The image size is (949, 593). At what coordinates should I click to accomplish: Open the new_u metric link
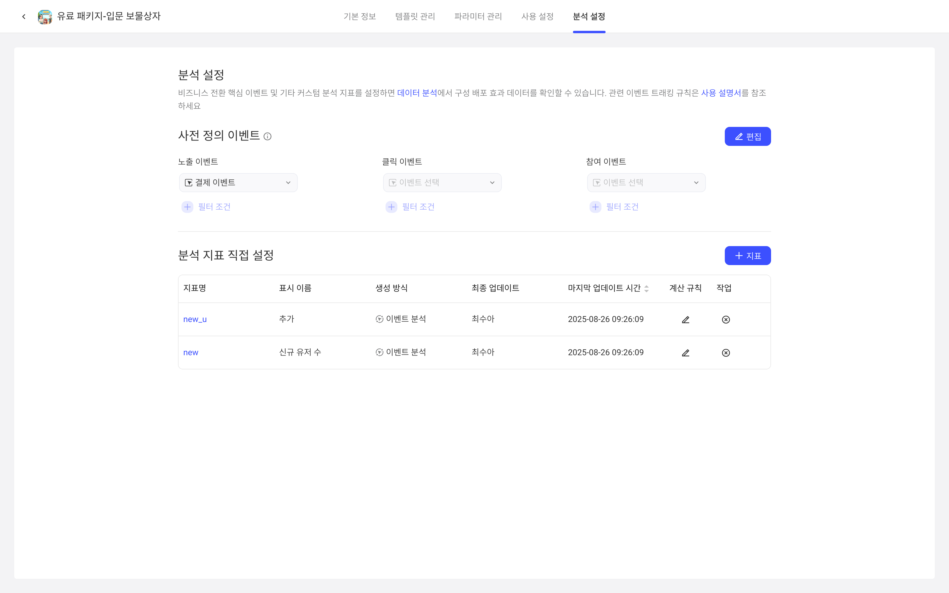195,319
